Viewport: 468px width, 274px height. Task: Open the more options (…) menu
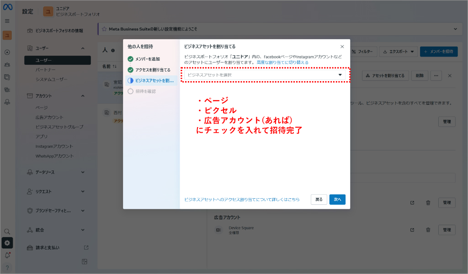click(x=436, y=76)
